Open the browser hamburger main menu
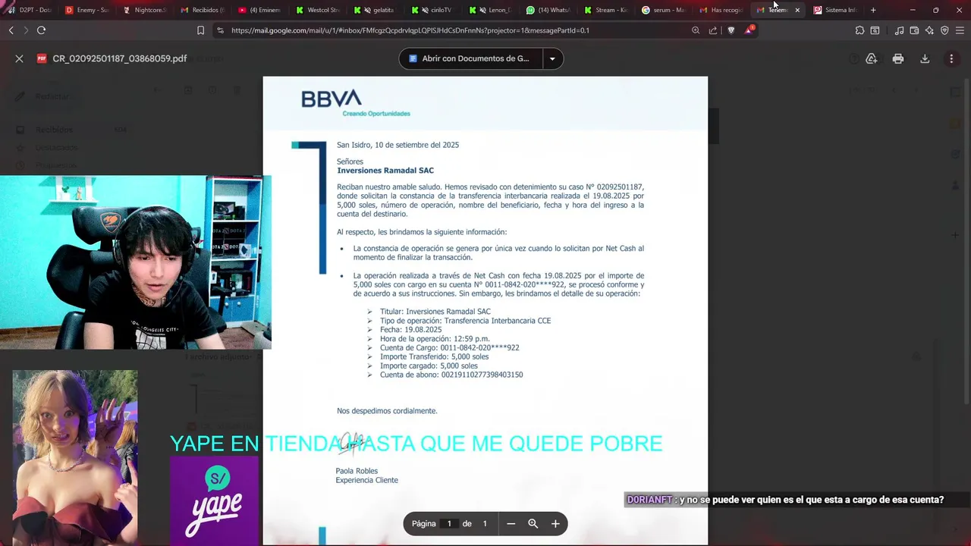The image size is (971, 546). pyautogui.click(x=960, y=30)
